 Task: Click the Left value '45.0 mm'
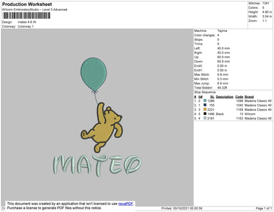[x=223, y=48]
